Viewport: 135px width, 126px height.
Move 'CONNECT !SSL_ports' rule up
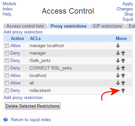(123, 68)
